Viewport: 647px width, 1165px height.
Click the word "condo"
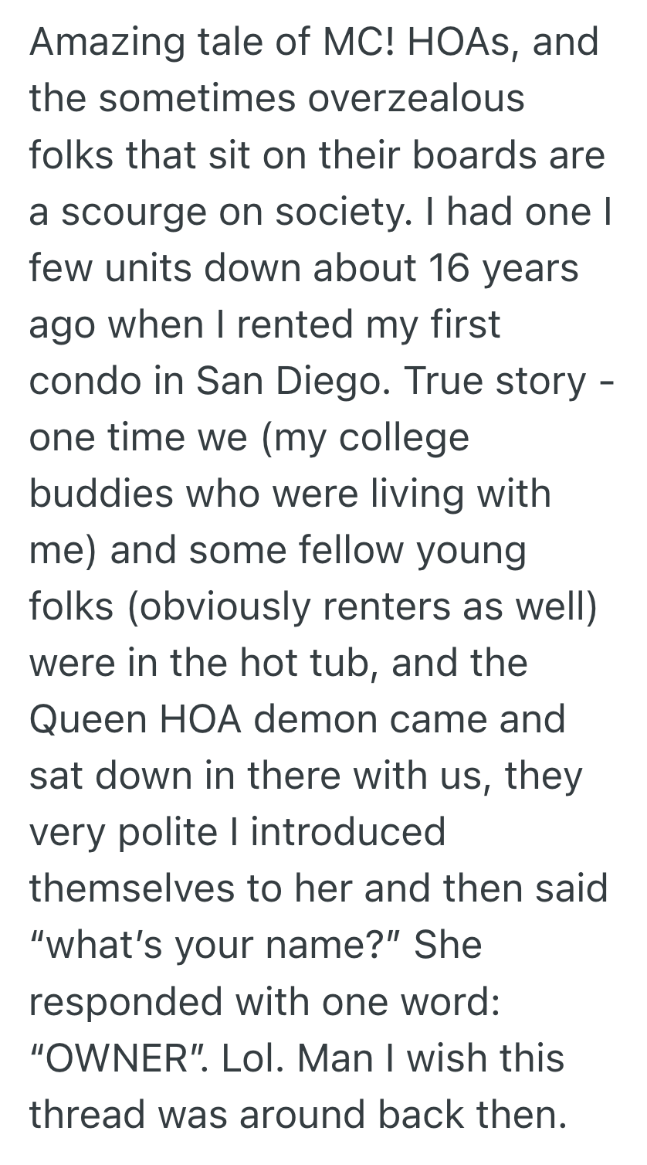(x=83, y=381)
